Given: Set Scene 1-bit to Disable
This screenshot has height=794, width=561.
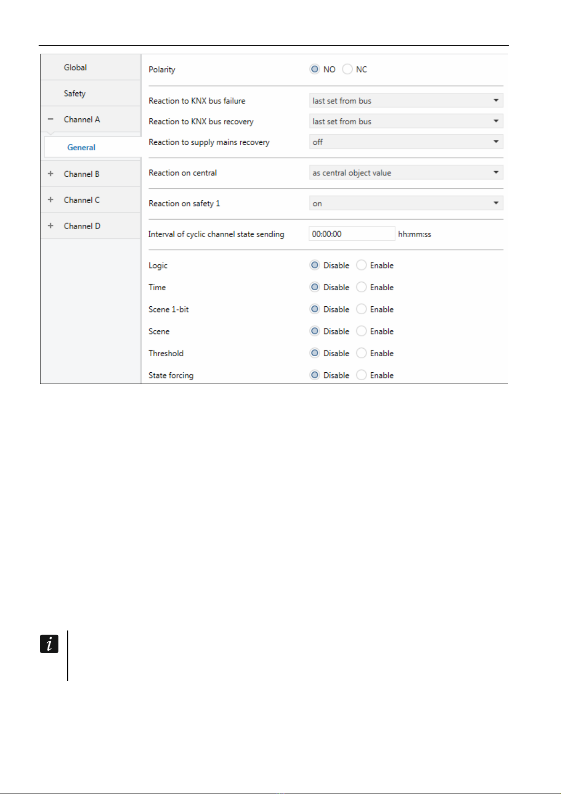Looking at the screenshot, I should pos(315,309).
